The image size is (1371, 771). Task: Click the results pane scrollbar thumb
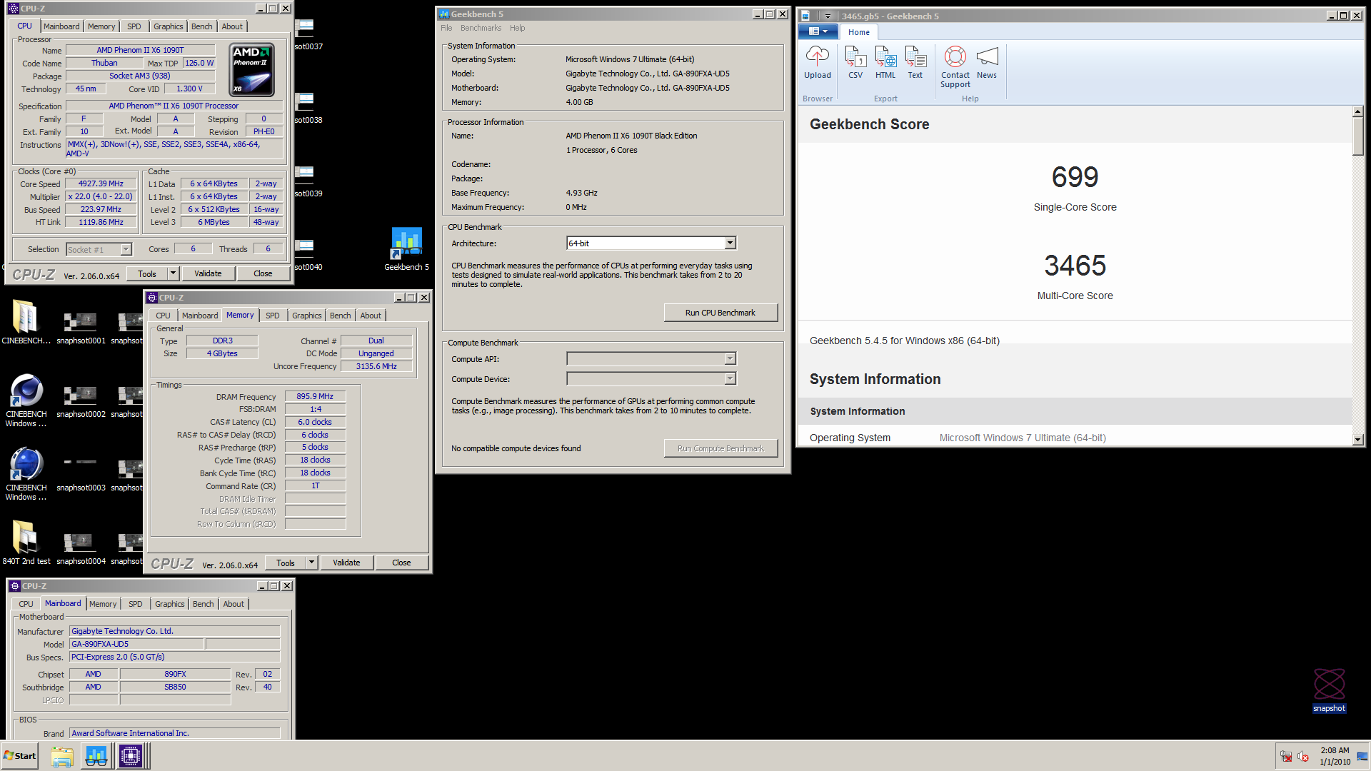coord(1357,136)
